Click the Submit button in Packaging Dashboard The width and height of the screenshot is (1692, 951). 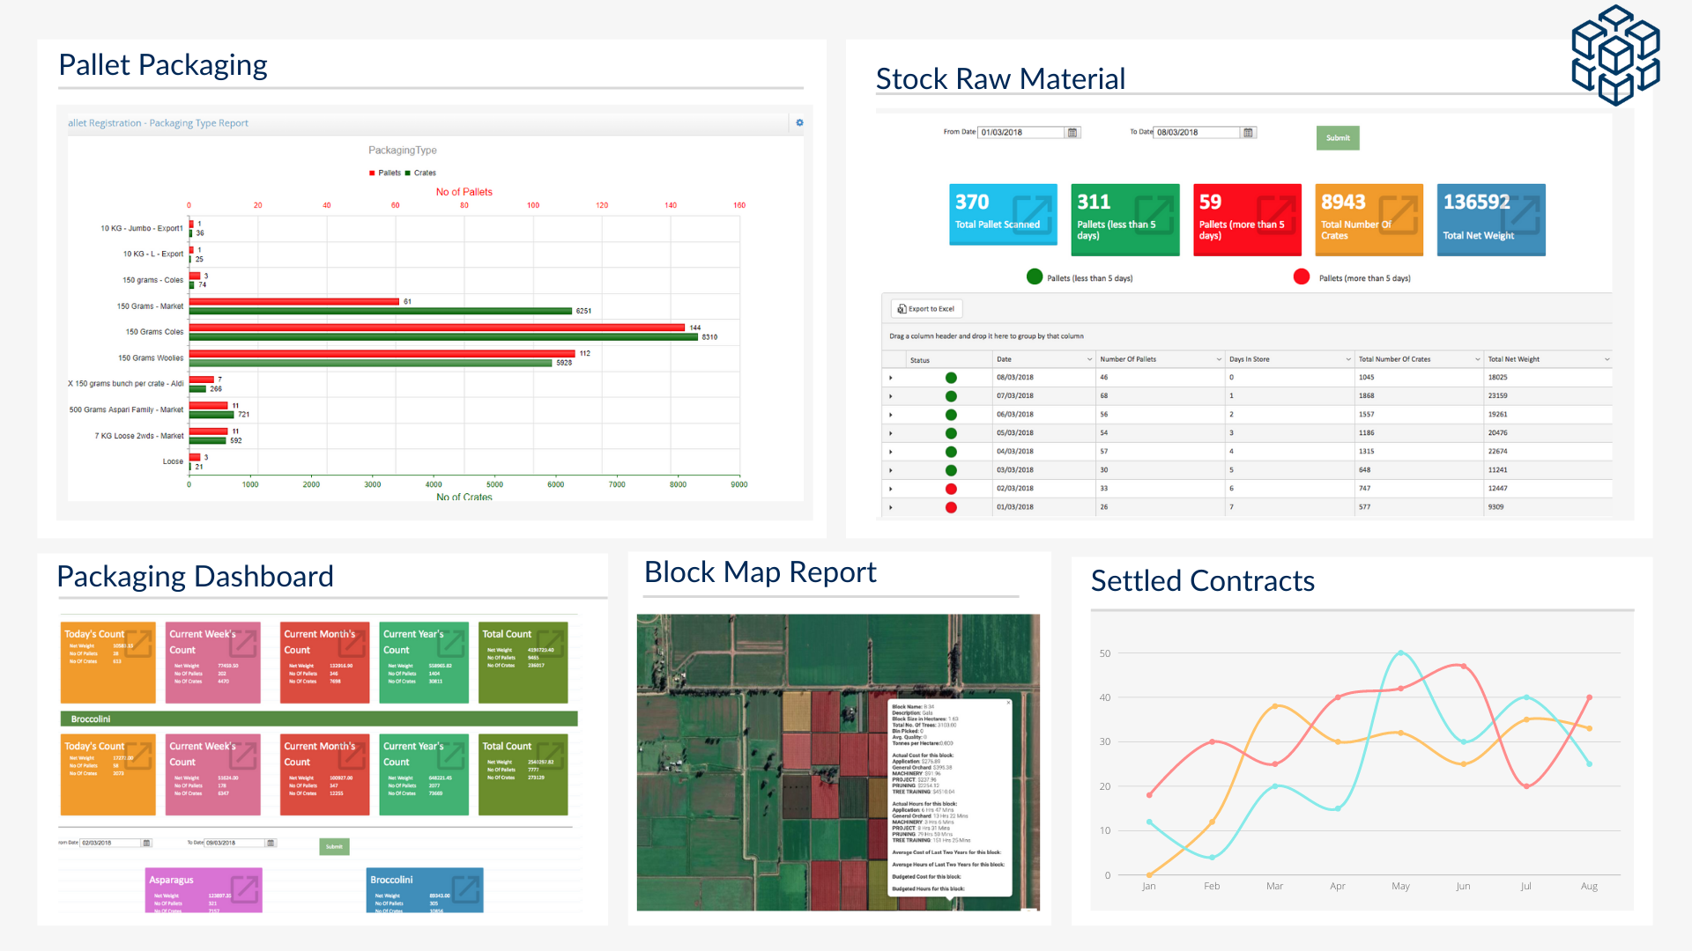point(333,846)
